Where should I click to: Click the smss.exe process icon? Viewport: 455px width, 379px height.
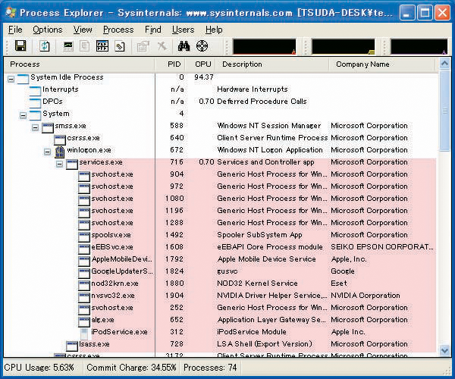pos(47,127)
